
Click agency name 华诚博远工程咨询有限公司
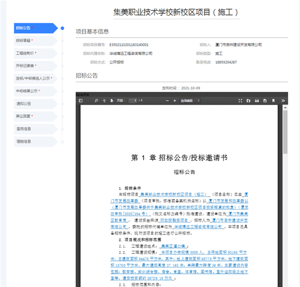131,53
